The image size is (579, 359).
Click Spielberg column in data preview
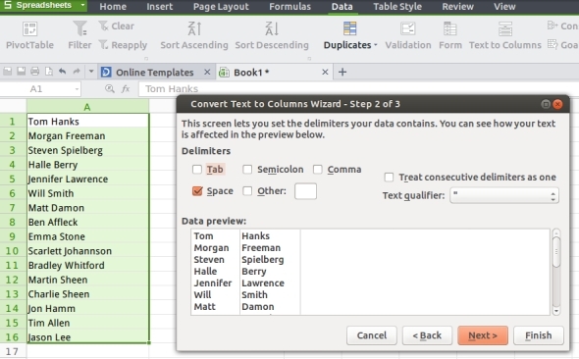coord(263,260)
